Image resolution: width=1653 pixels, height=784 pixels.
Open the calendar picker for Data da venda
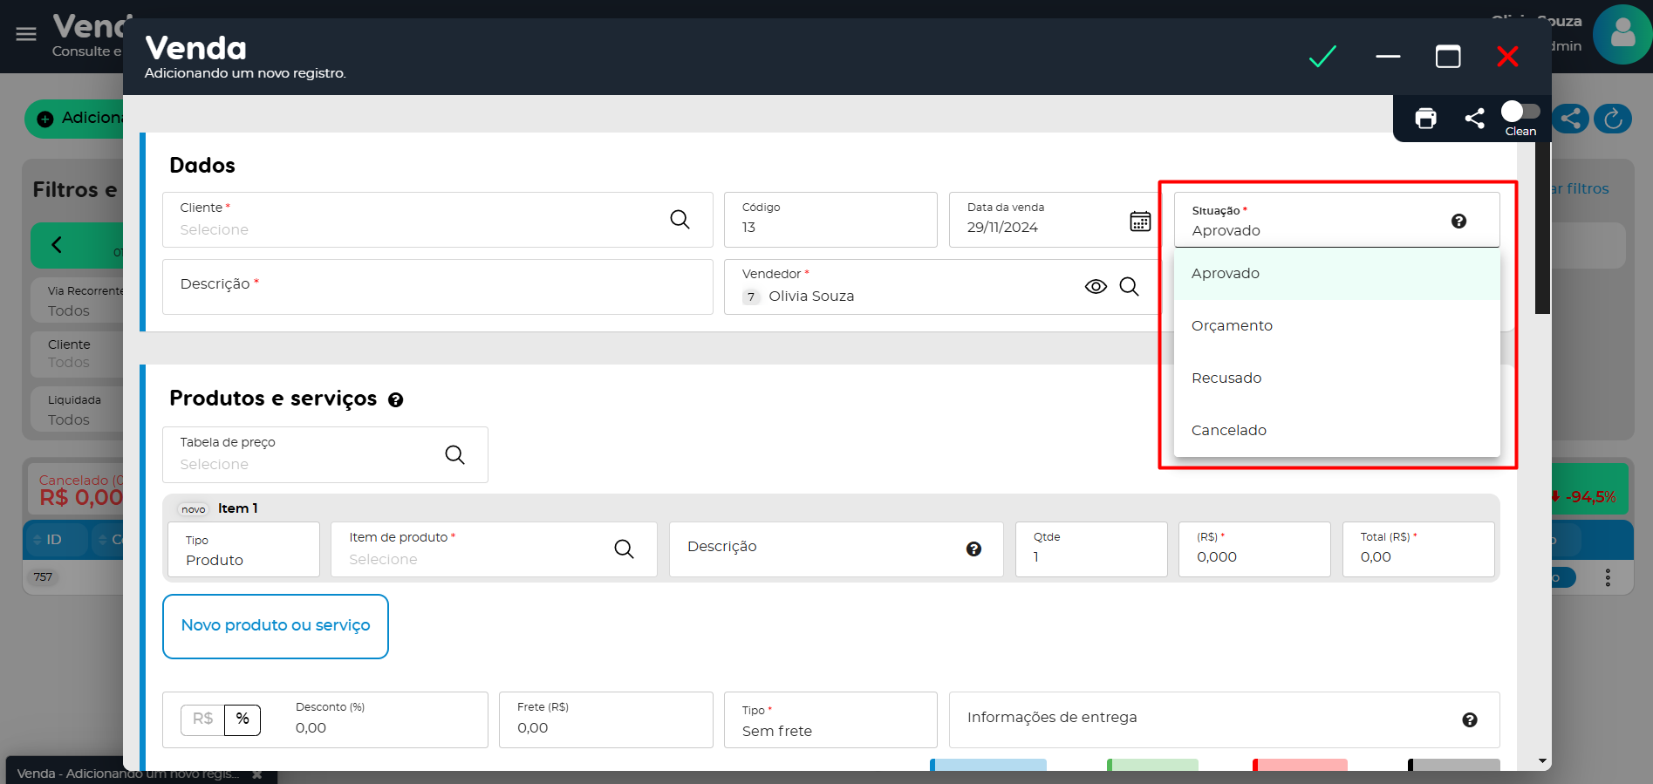coord(1139,222)
